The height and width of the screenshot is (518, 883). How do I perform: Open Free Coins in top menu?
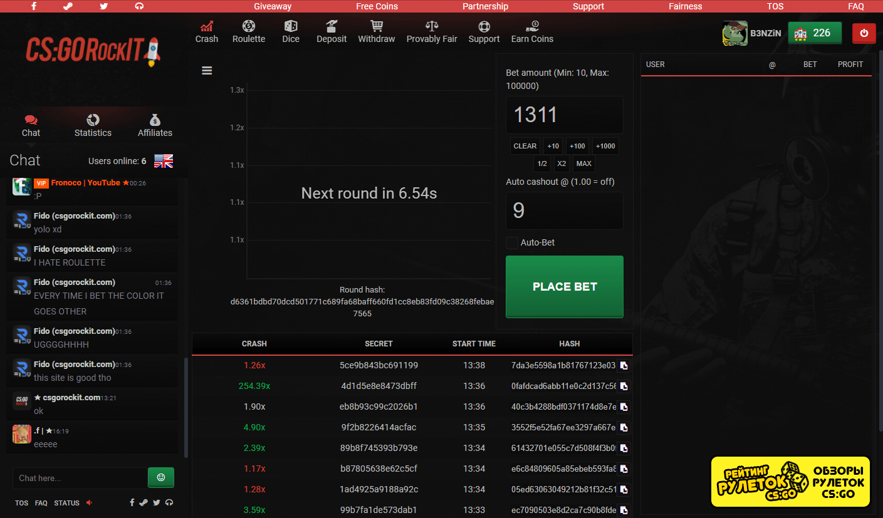point(377,6)
